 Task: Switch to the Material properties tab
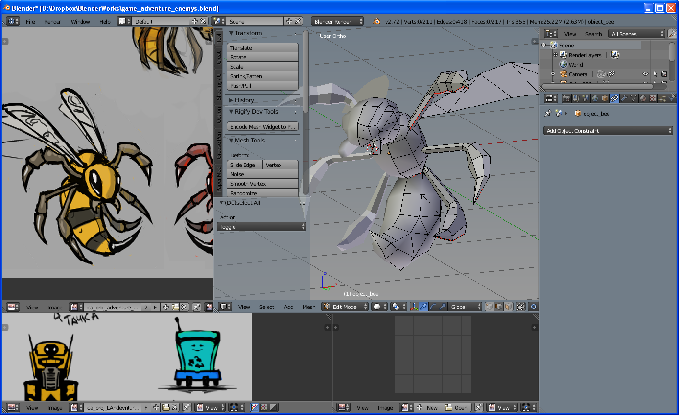(643, 98)
